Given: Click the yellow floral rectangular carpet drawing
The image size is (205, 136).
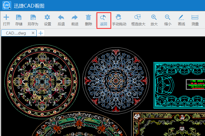Looking at the screenshot, I should click(x=168, y=123).
